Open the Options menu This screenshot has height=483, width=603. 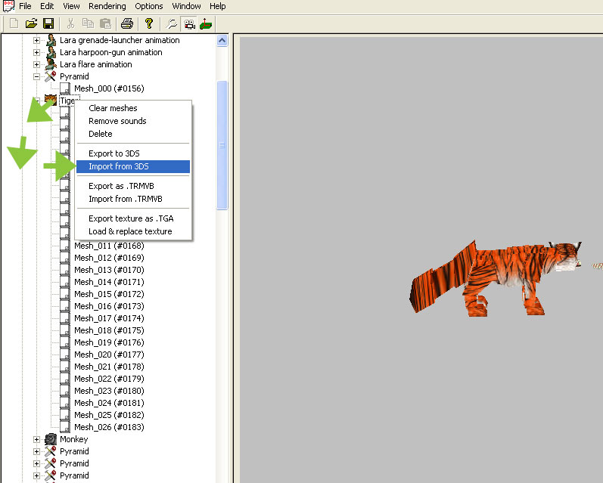pos(149,6)
